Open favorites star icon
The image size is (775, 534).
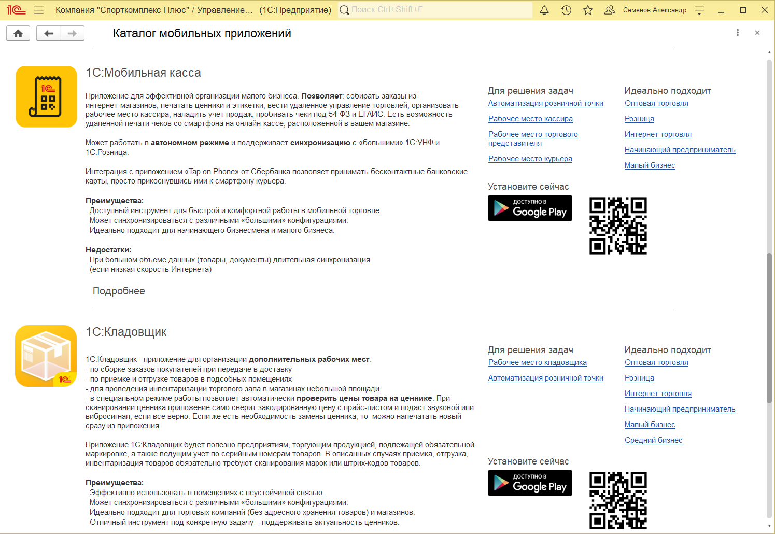click(x=588, y=10)
